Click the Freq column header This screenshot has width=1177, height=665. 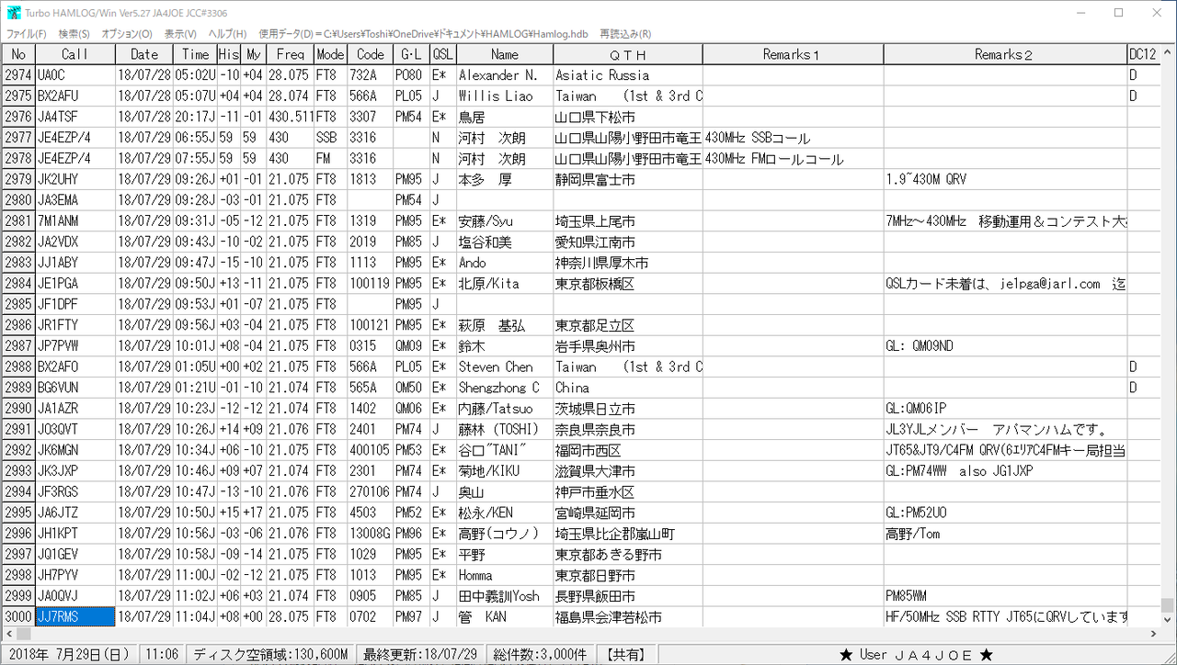coord(290,54)
